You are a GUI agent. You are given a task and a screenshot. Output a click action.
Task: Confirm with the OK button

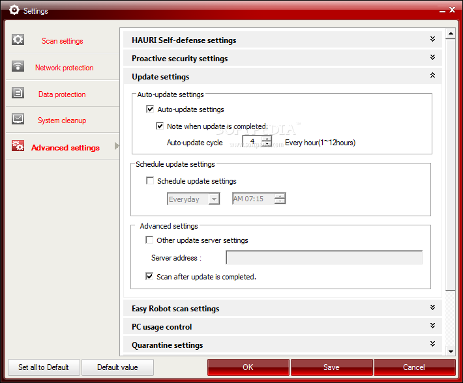point(248,367)
